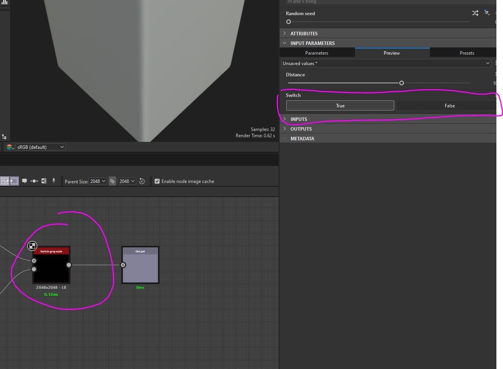Set Switch parameter to True
Viewport: 503px width, 369px height.
(340, 105)
